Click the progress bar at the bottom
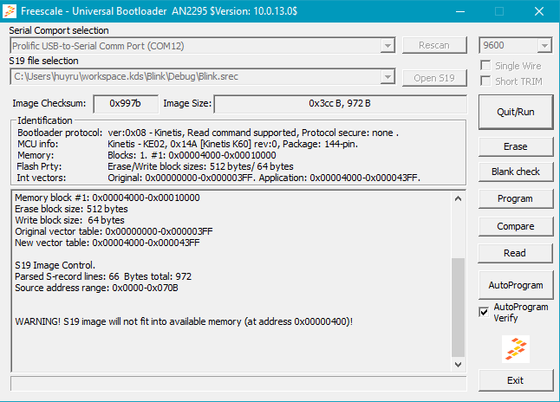Screen dimensions: 560x402 pyautogui.click(x=238, y=384)
